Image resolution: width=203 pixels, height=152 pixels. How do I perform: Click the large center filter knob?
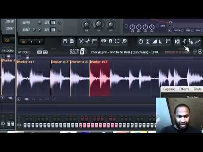click(99, 24)
